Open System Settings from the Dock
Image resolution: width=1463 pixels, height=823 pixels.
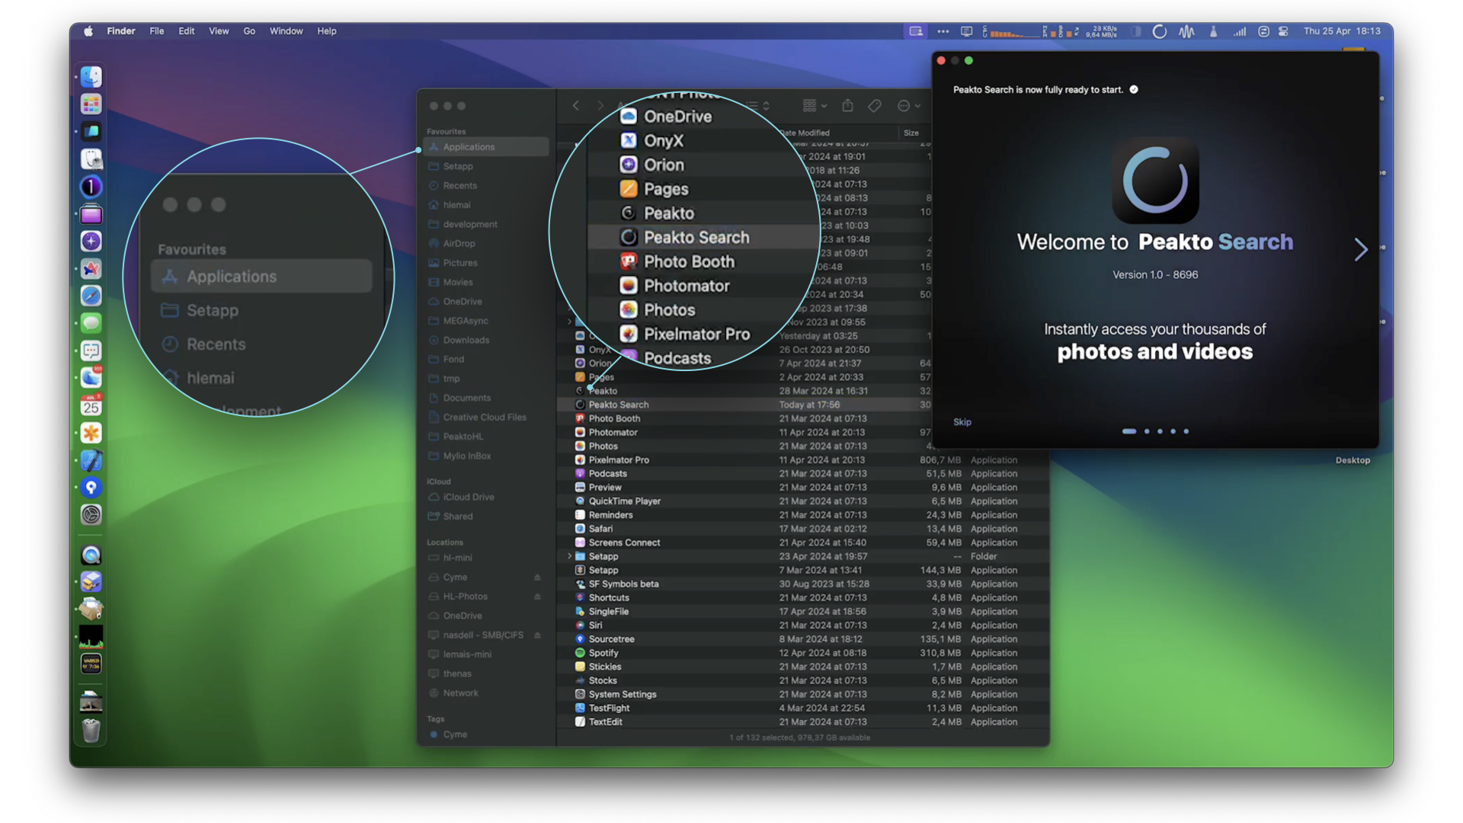91,515
